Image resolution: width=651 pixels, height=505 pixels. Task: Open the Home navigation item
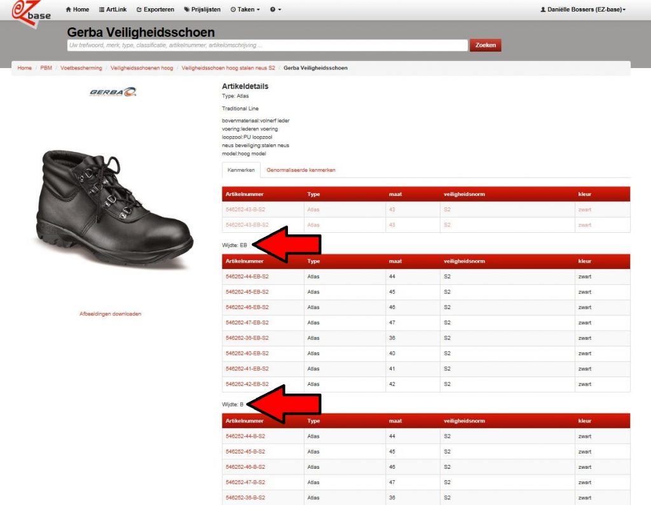click(78, 10)
